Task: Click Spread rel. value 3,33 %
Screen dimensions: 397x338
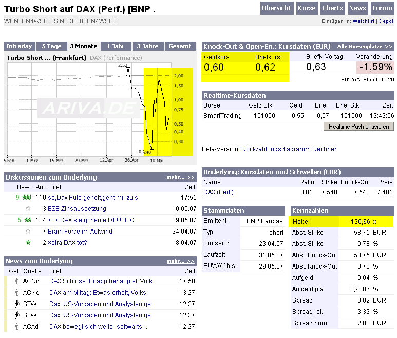Action: coord(368,312)
